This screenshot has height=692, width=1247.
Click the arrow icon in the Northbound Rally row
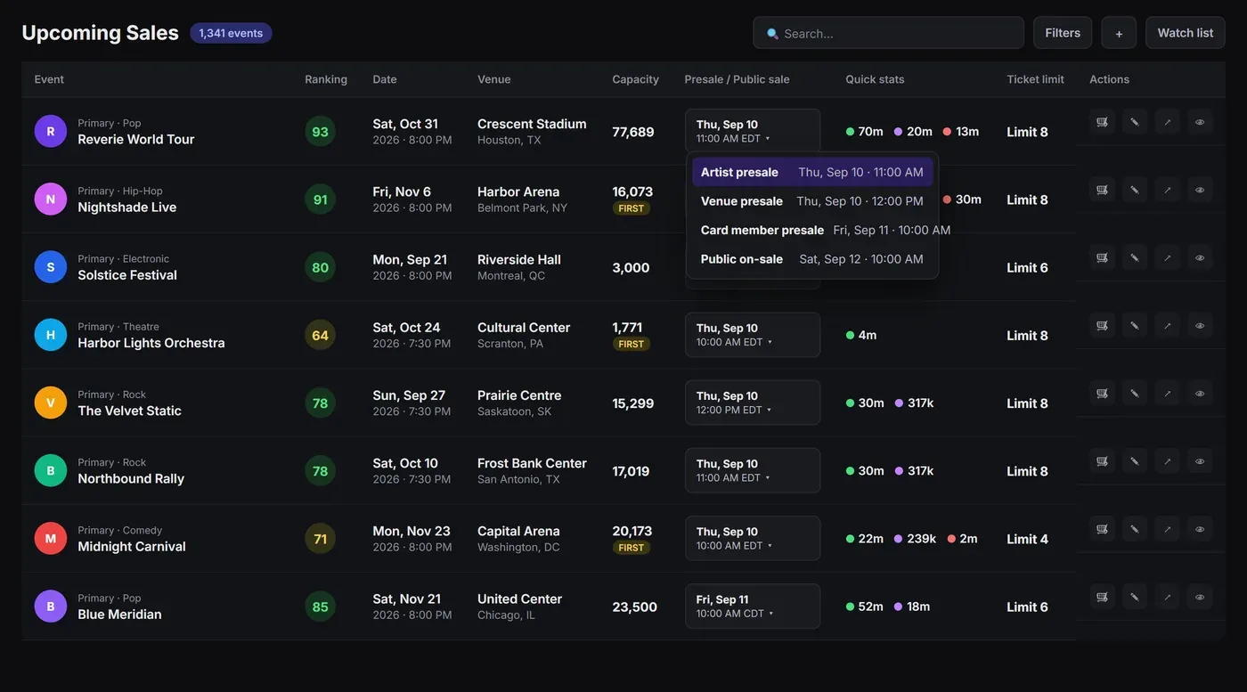coord(1168,461)
